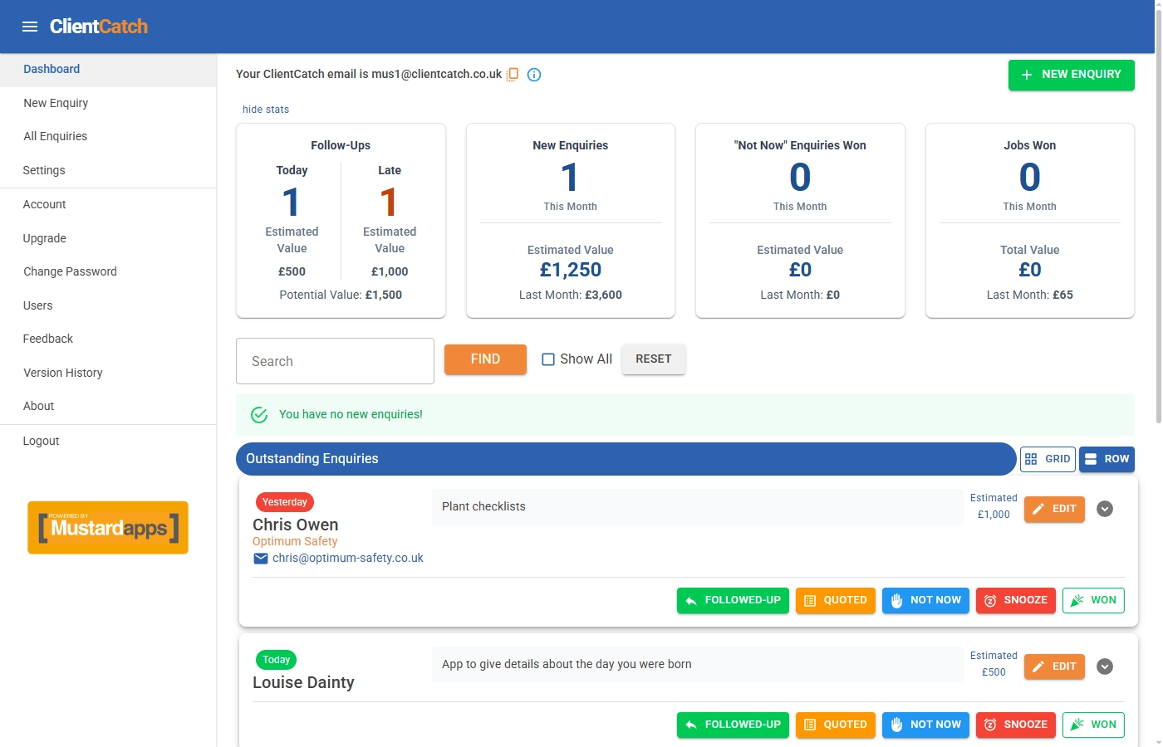
Task: Open About page
Action: 108,407
